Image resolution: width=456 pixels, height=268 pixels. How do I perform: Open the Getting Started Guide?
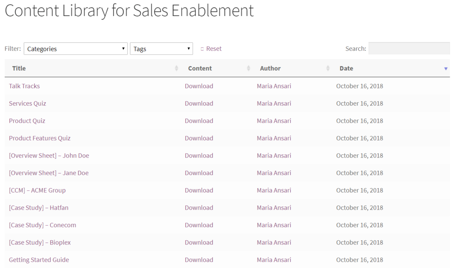point(39,259)
